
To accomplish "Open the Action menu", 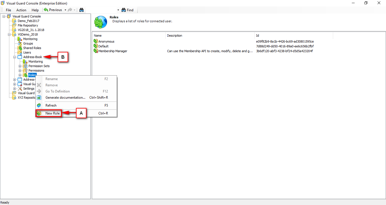I will 21,10.
